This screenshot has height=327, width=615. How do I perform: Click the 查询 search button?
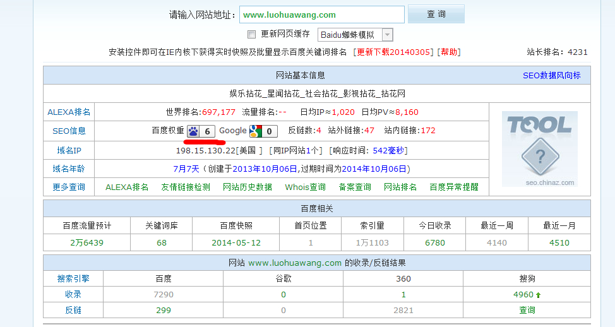[436, 14]
